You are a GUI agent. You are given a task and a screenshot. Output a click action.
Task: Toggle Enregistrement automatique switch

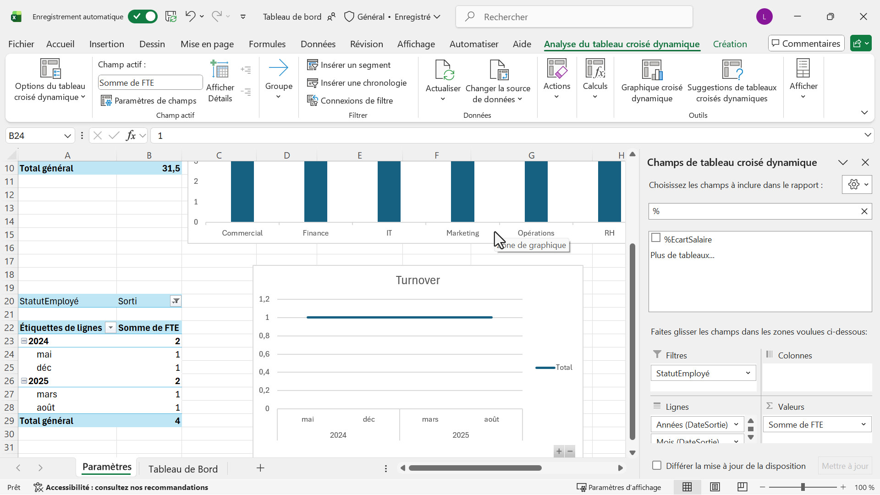click(x=143, y=17)
